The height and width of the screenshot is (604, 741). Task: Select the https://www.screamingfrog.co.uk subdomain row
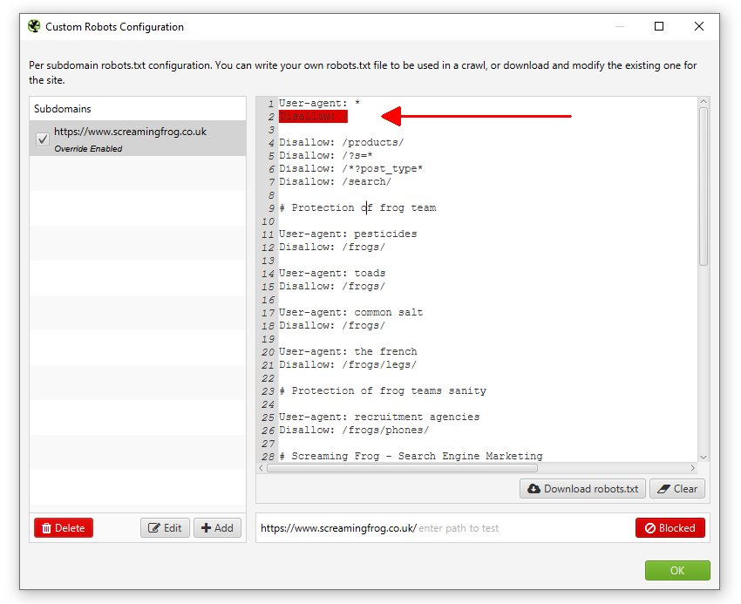[138, 139]
